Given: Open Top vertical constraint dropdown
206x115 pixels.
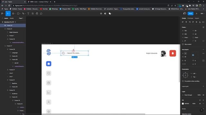Looking at the screenshot, I should pos(194,77).
